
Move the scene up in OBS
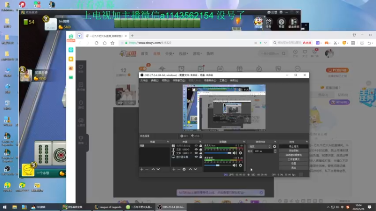(153, 169)
